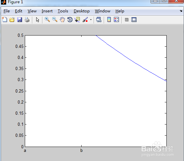The image size is (184, 161).
Task: Click the y-axis label 0.05
Action: [19, 136]
